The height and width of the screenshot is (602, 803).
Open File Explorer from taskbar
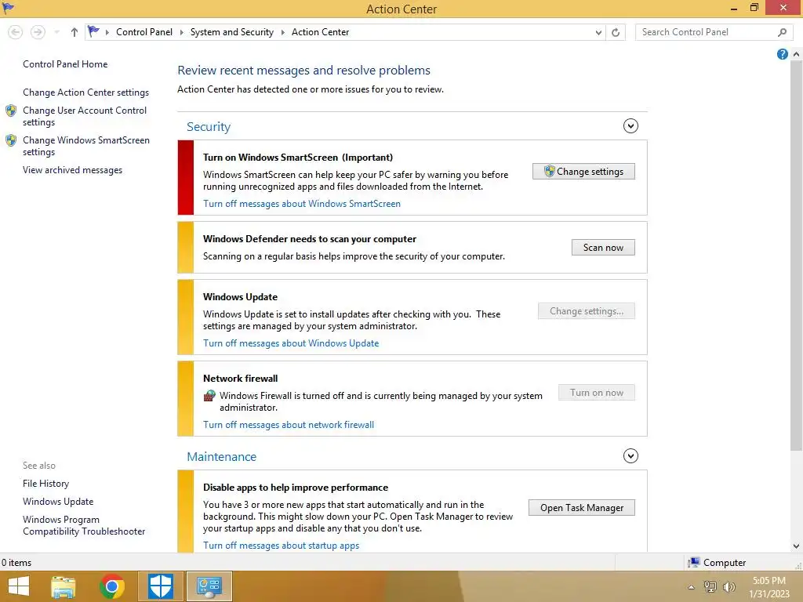64,586
